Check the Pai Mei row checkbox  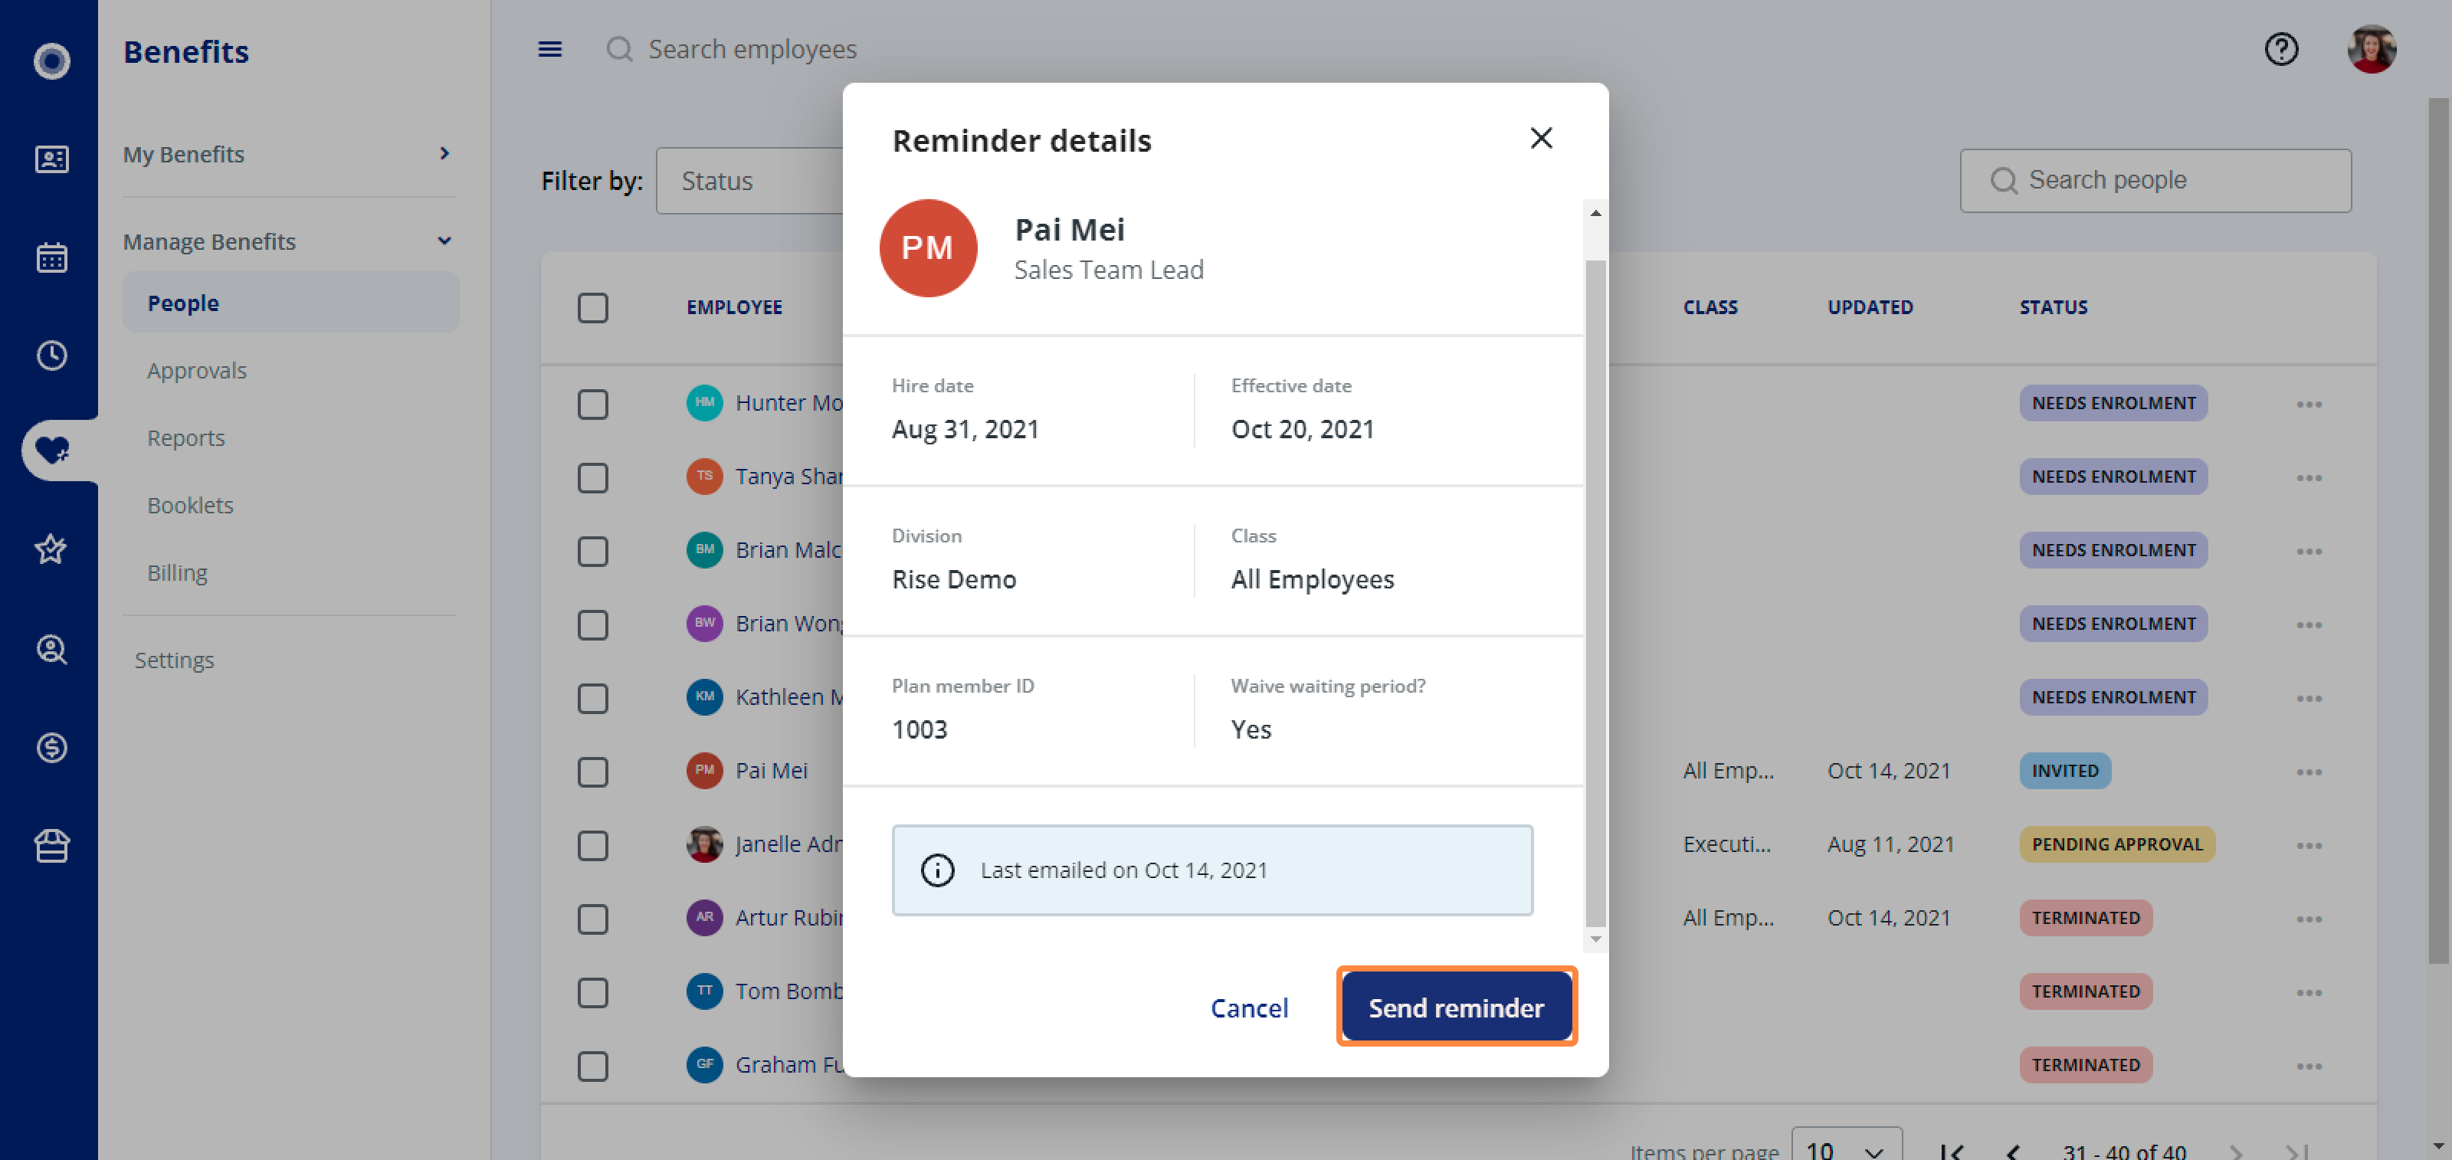593,771
